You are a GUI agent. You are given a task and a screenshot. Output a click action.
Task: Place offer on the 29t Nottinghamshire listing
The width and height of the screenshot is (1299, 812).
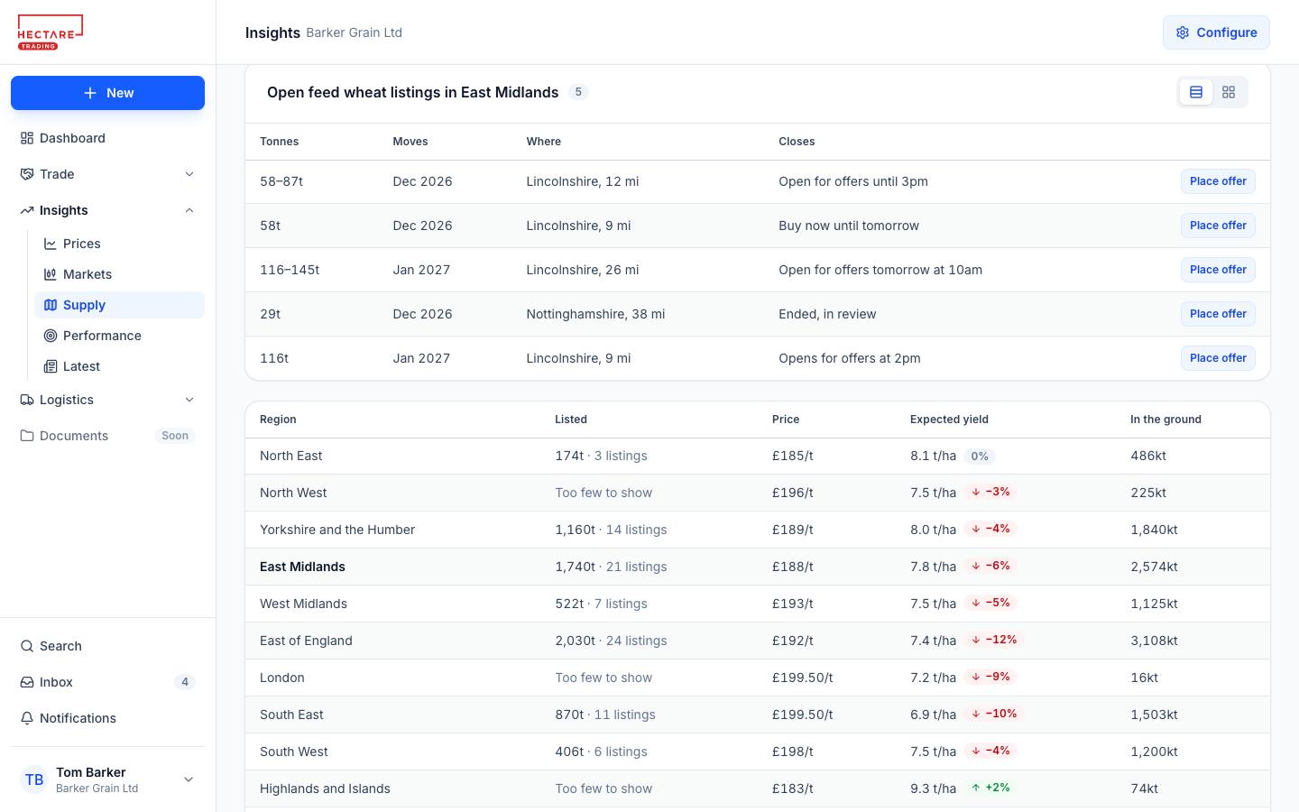tap(1218, 314)
